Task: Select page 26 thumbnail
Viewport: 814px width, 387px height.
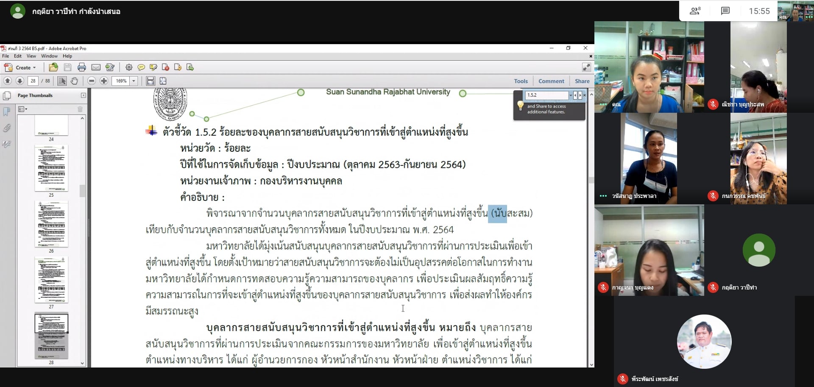Action: [x=51, y=224]
